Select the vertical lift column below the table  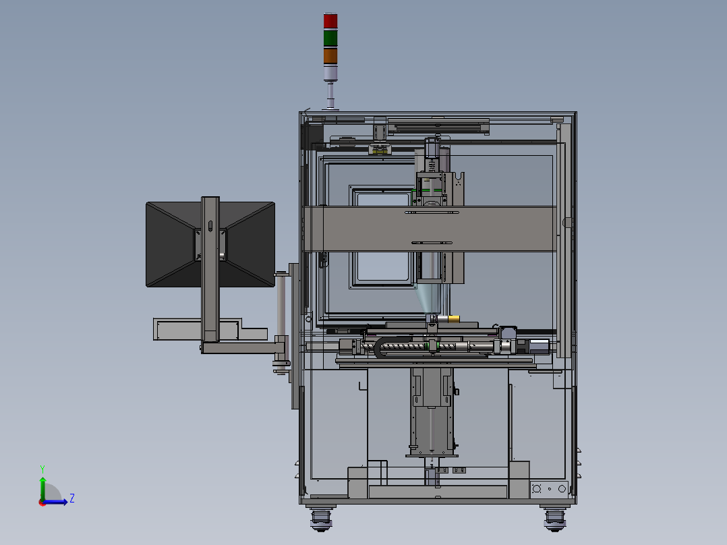(x=432, y=411)
